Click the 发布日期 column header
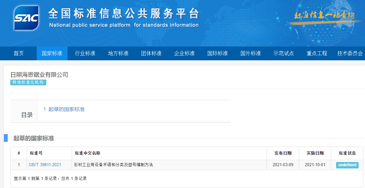This screenshot has width=365, height=188. (283, 153)
